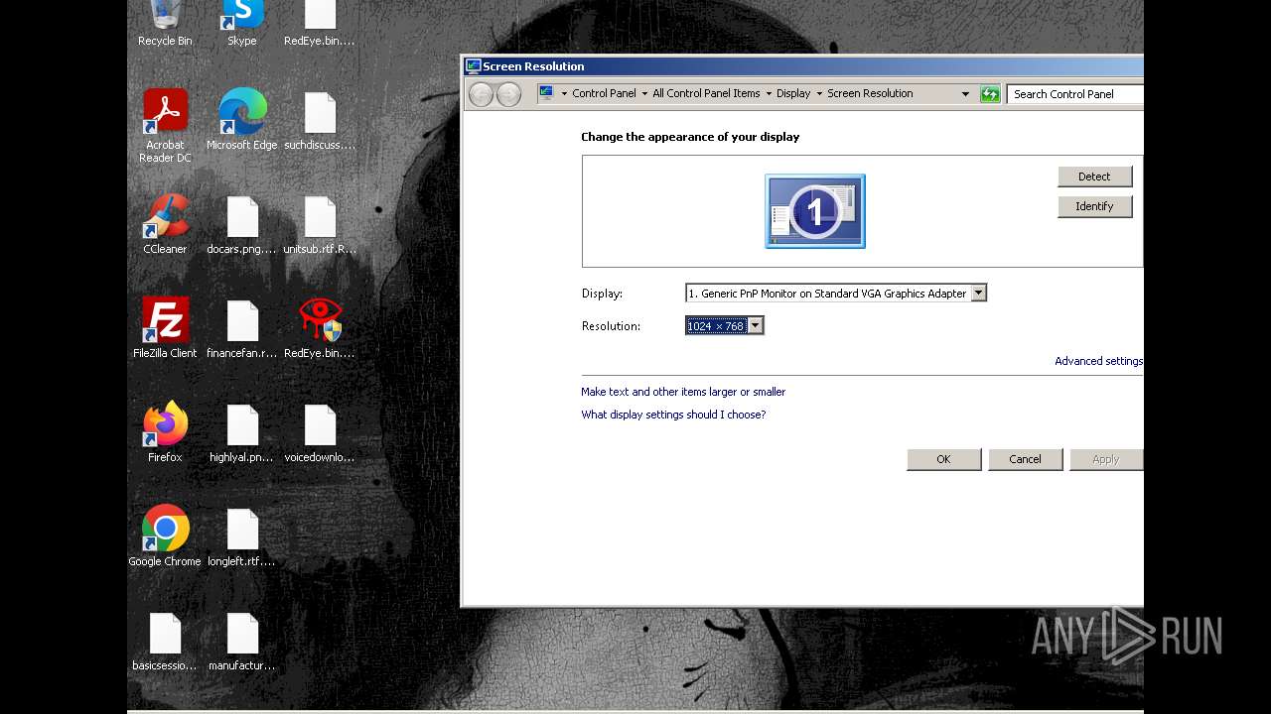Expand the root arrow before Control Panel breadcrumb
1271x714 pixels.
564,94
